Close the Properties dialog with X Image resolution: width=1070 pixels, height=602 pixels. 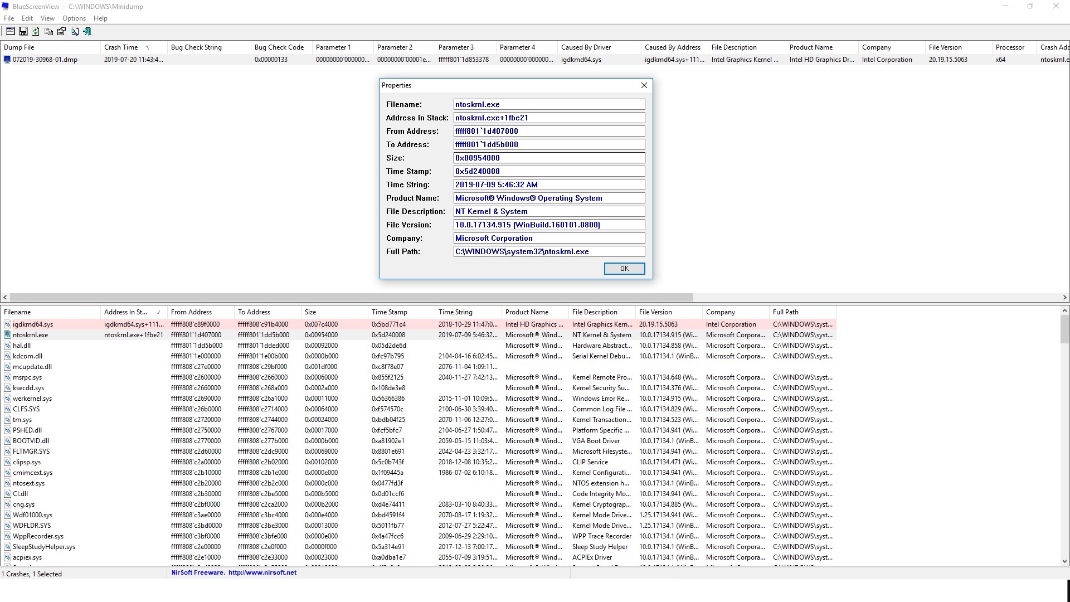point(644,85)
